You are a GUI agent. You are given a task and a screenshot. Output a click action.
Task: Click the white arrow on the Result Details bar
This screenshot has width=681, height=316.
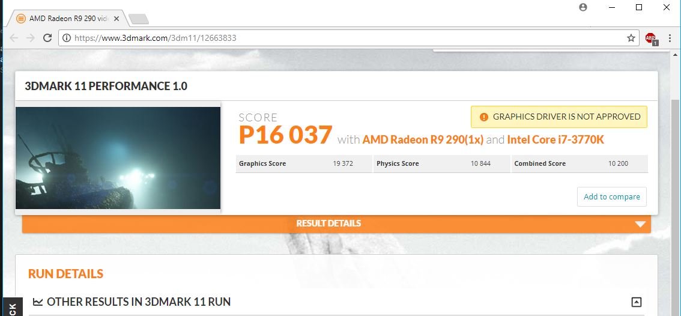pos(640,224)
